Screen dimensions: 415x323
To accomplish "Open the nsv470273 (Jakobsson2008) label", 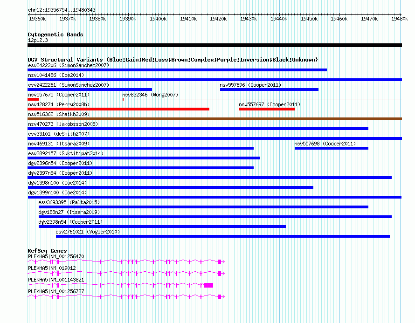I will 63,124.
